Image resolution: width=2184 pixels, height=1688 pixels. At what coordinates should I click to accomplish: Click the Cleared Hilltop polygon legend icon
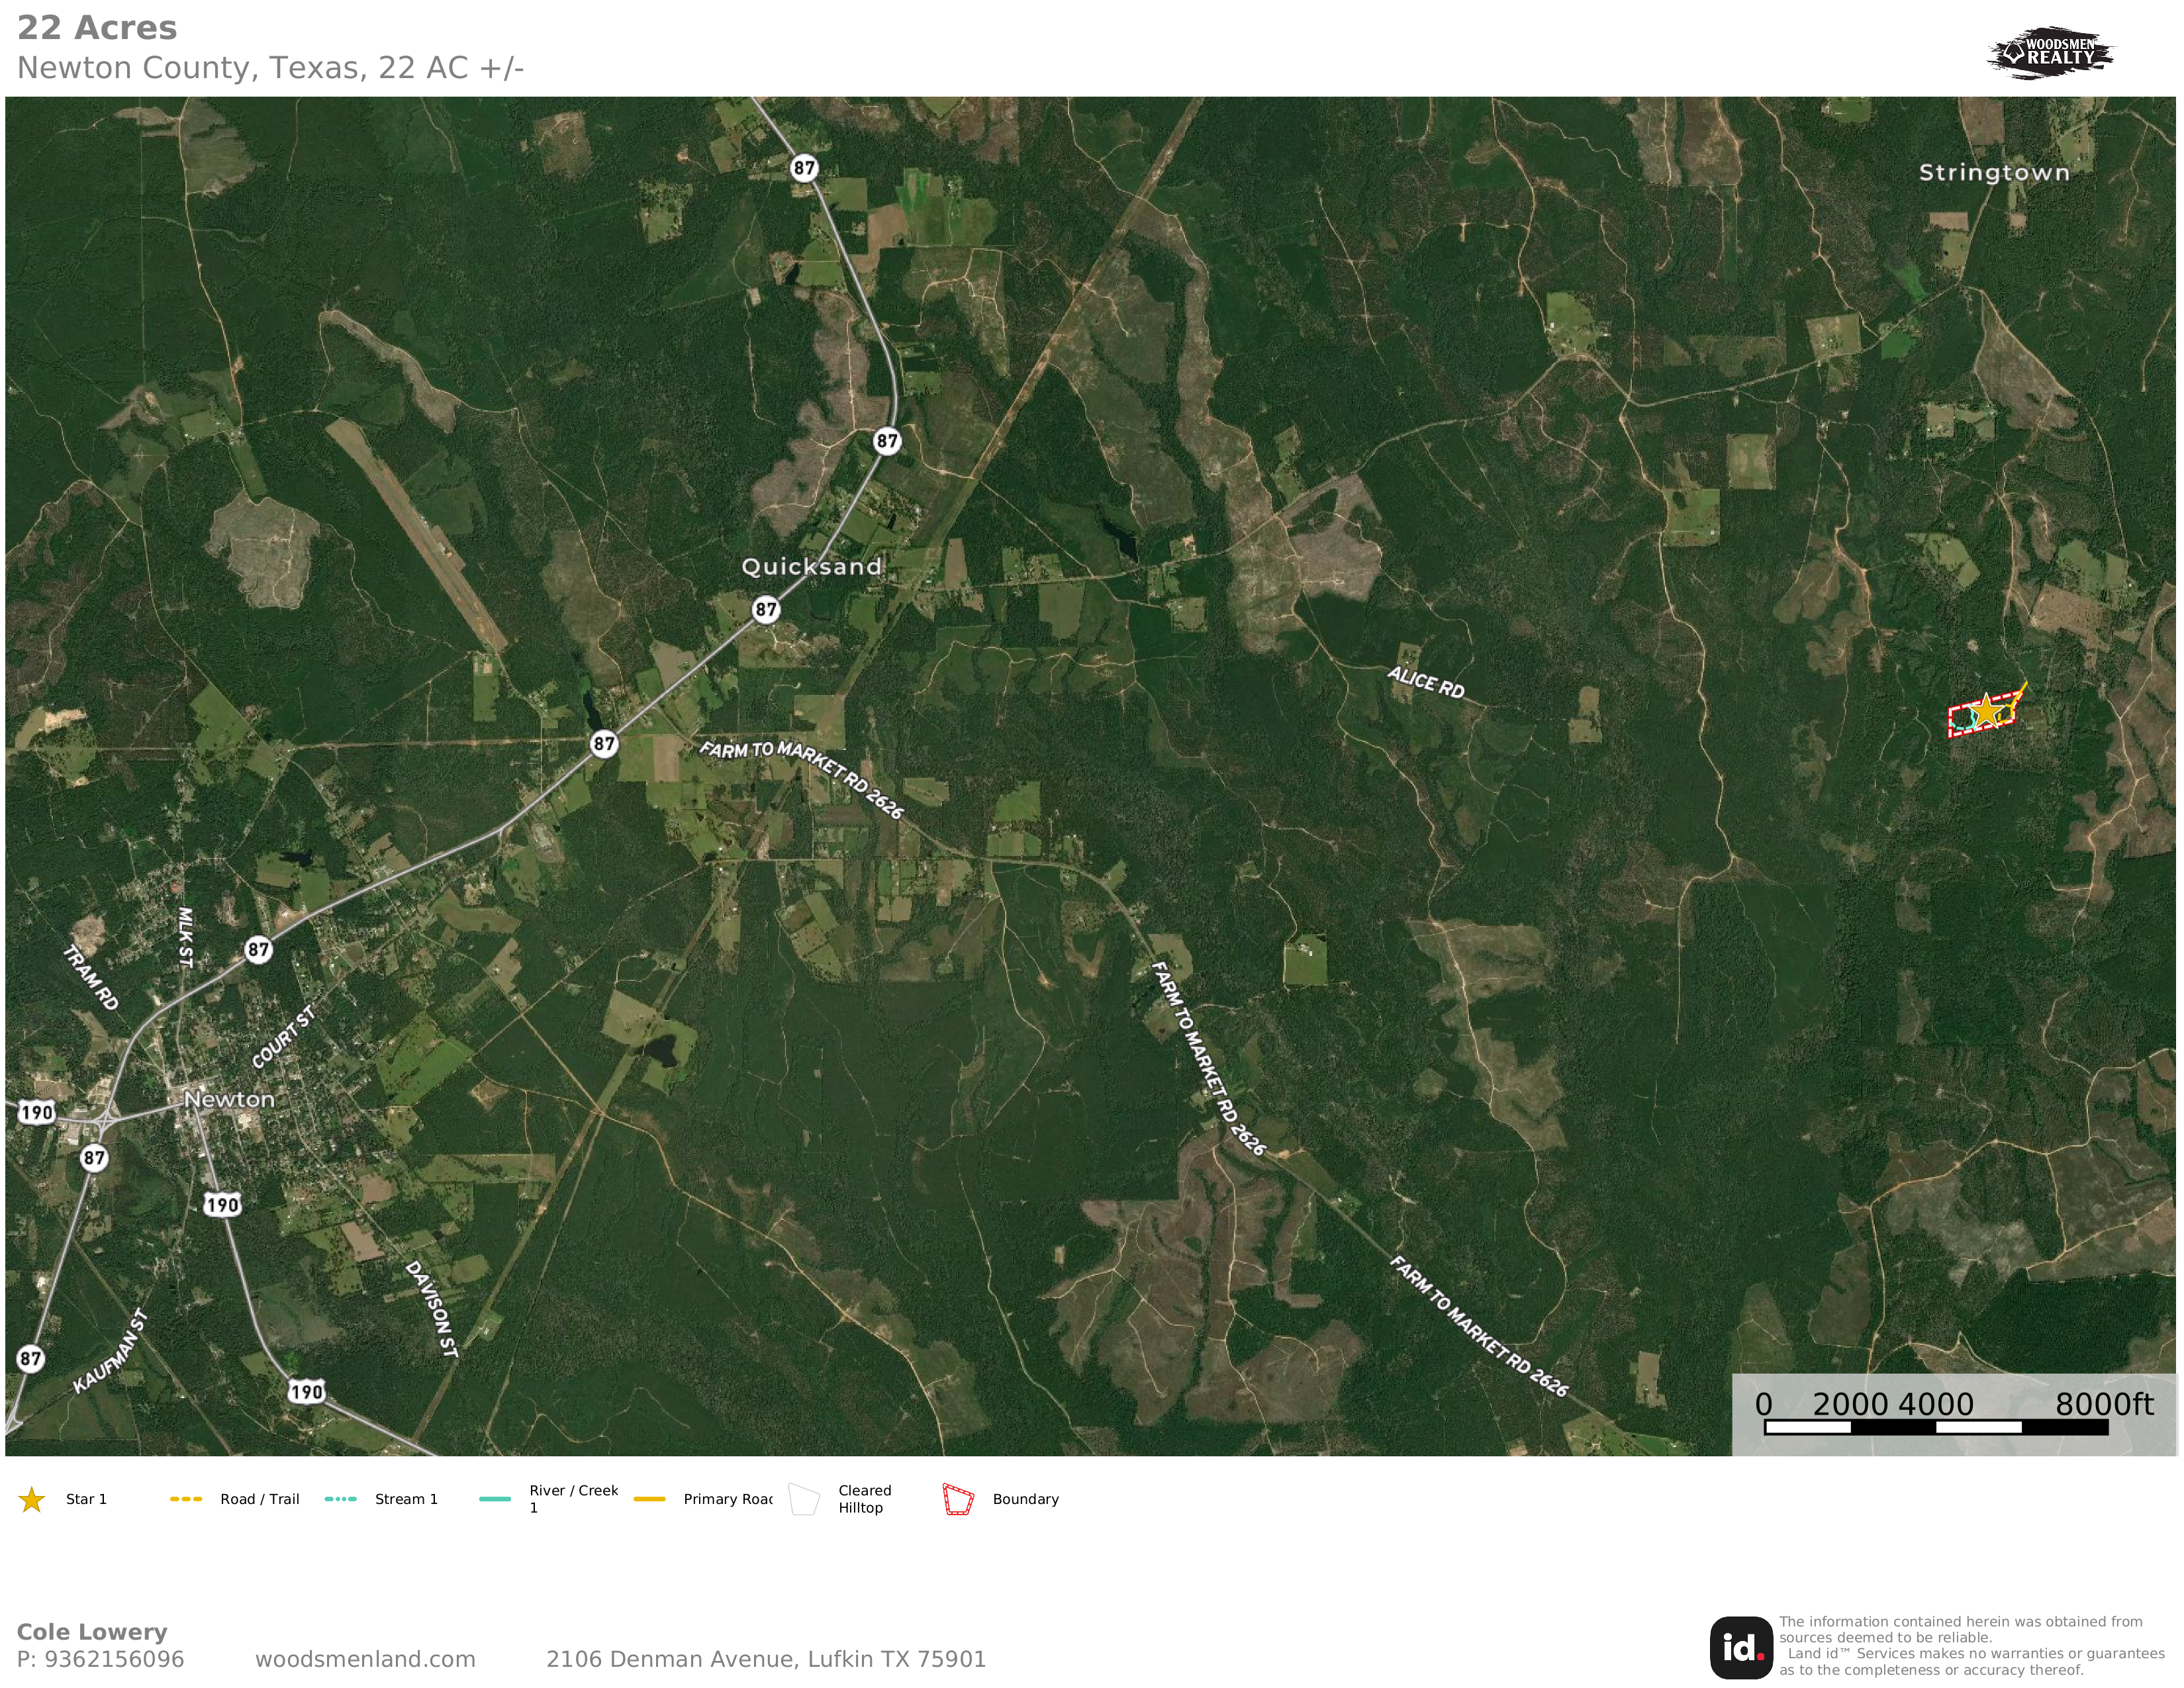click(x=804, y=1499)
